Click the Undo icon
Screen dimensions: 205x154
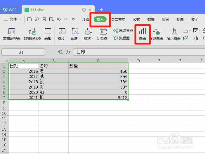coord(59,19)
